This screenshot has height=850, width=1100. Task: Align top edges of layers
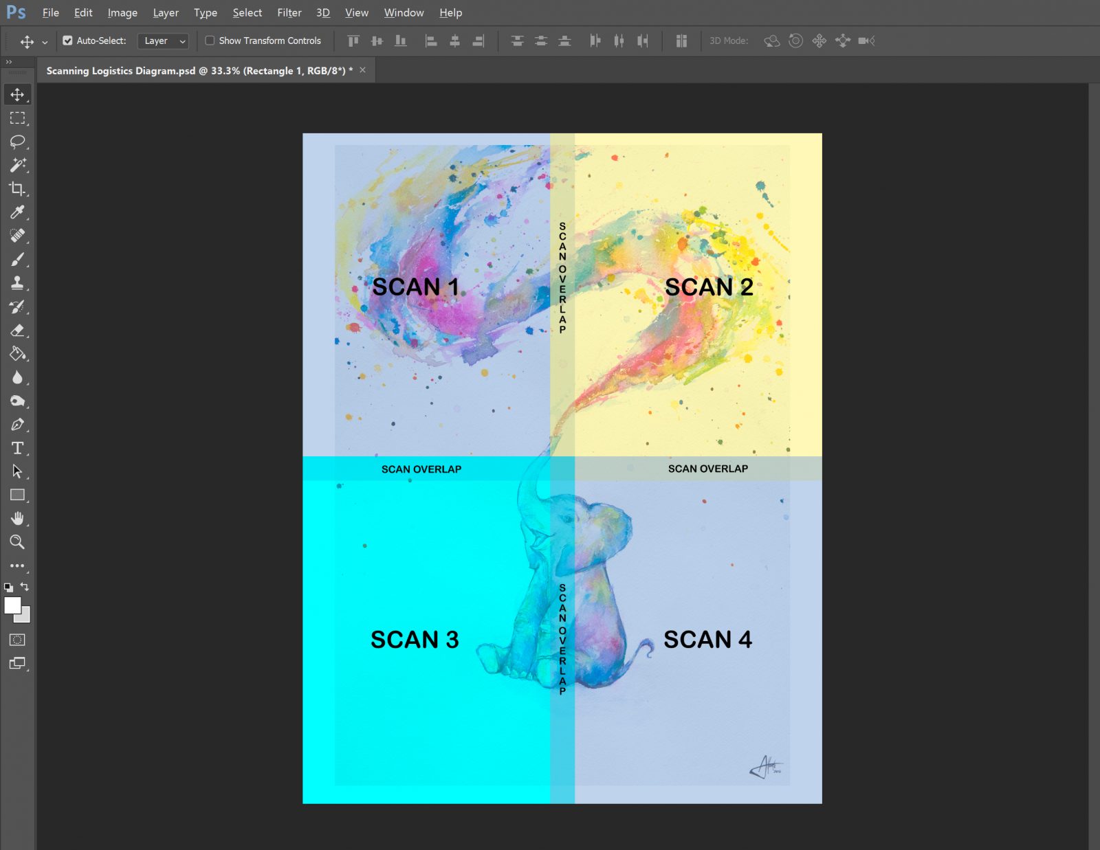(353, 41)
